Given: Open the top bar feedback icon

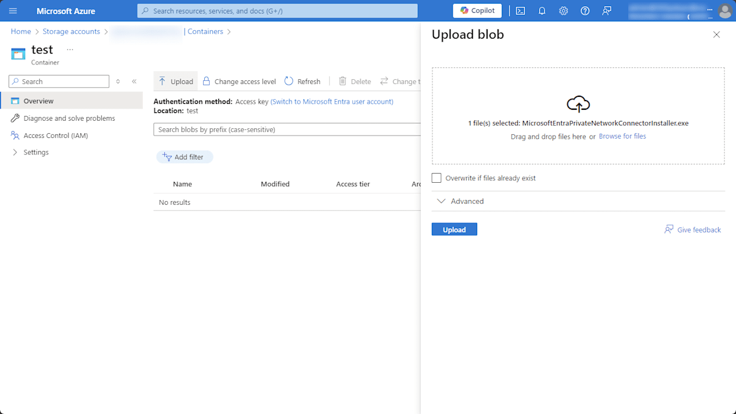Looking at the screenshot, I should tap(607, 11).
